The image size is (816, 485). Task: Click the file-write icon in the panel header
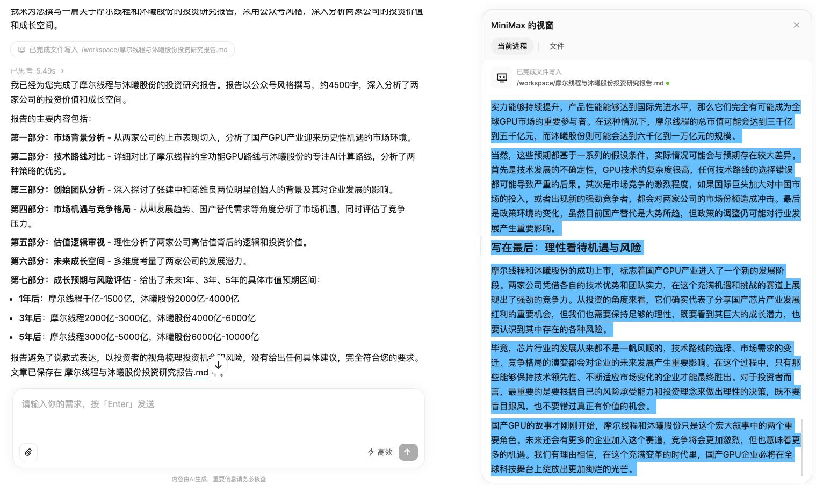pos(502,77)
